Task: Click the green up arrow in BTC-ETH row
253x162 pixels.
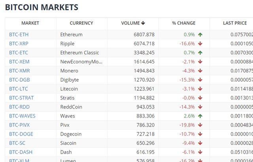Action: coord(200,35)
